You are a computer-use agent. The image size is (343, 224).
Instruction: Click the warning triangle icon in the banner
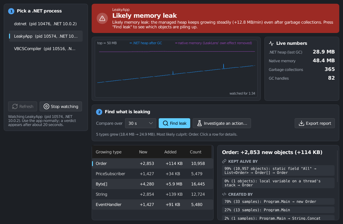click(x=102, y=18)
